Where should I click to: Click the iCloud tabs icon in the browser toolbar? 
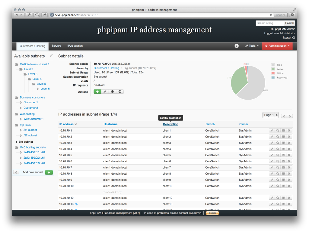37,15
